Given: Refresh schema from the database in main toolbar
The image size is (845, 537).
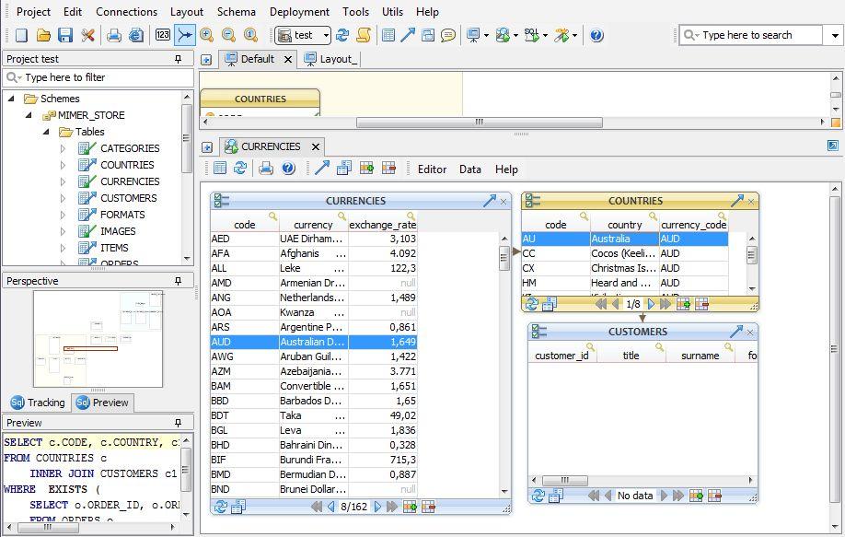Looking at the screenshot, I should point(342,36).
